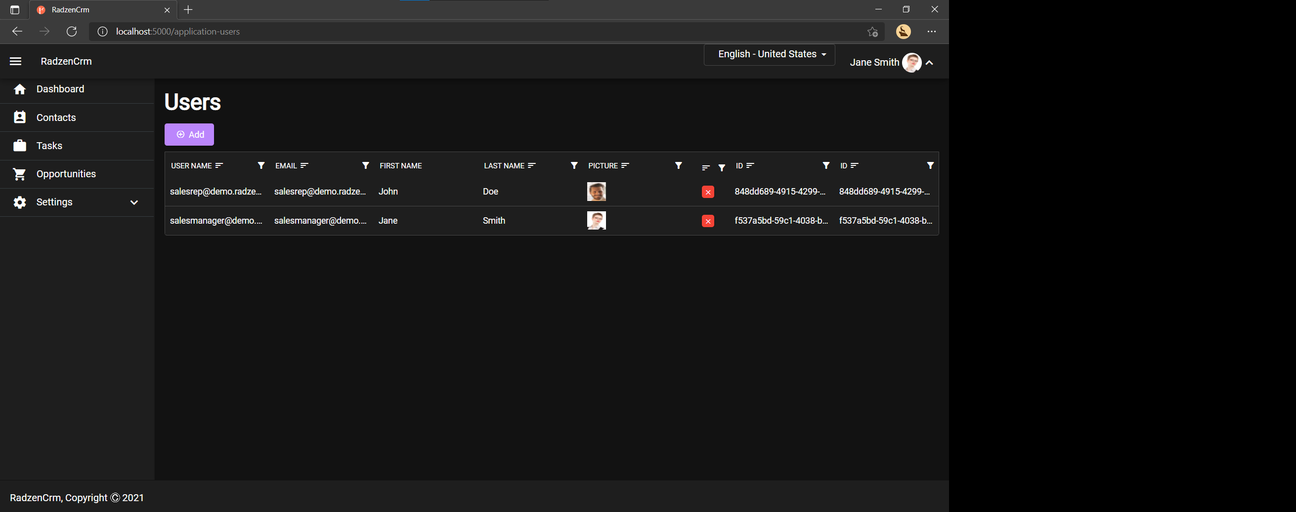Image resolution: width=1296 pixels, height=512 pixels.
Task: Click the red X indicator in Jane Smith's row
Action: [x=707, y=221]
